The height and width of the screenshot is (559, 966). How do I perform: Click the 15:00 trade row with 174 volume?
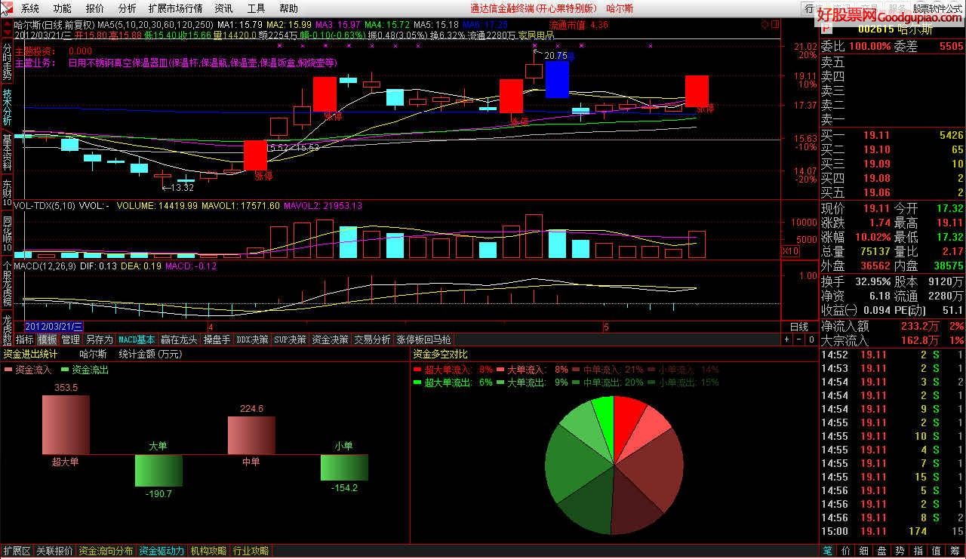[892, 531]
